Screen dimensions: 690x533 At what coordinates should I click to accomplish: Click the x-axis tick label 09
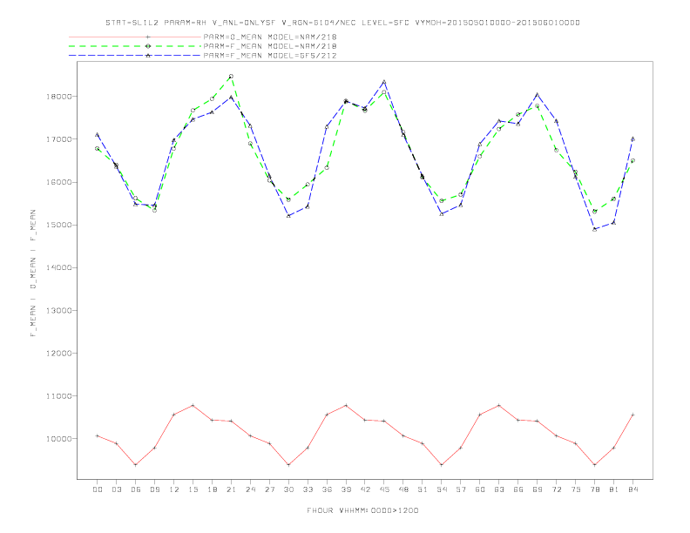tap(154, 489)
